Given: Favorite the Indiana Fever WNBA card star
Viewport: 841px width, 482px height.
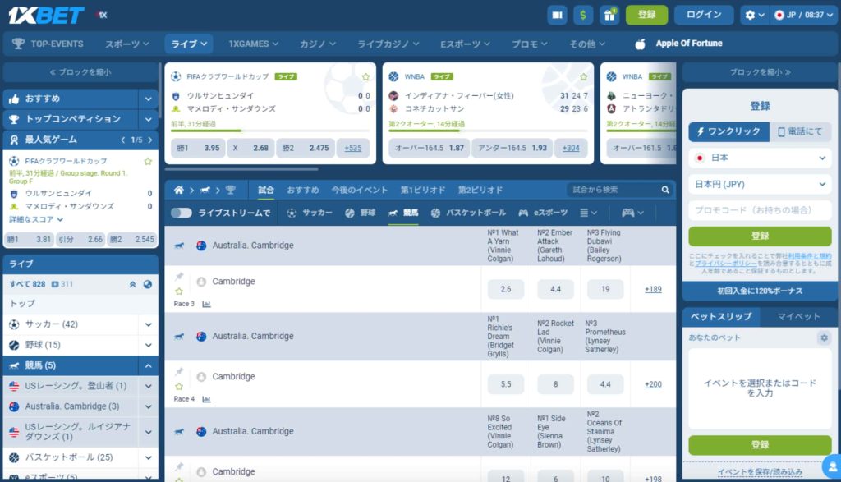Looking at the screenshot, I should (584, 76).
